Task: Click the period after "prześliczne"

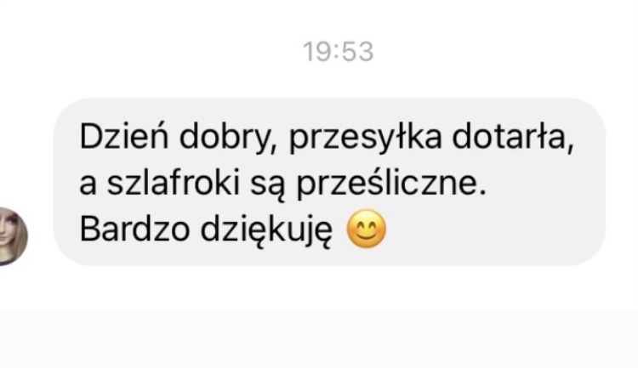Action: click(482, 193)
